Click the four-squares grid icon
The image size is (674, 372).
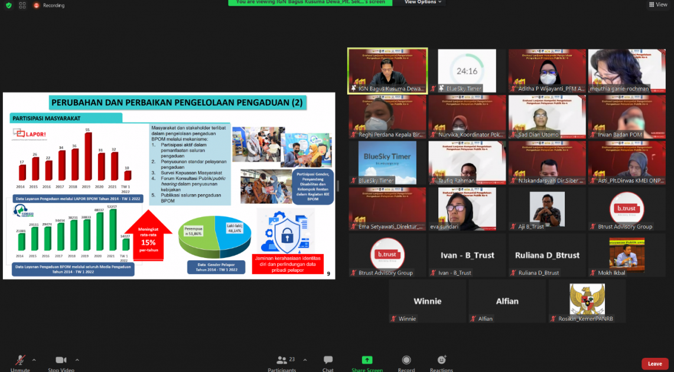[x=22, y=5]
